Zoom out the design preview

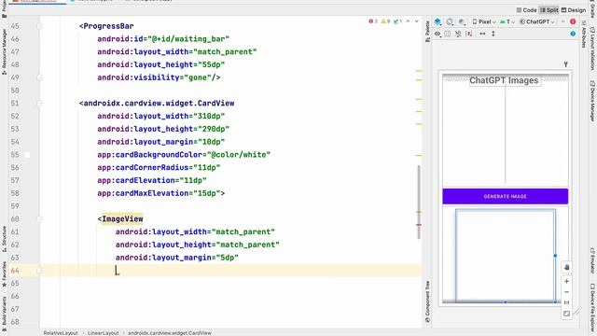566,292
